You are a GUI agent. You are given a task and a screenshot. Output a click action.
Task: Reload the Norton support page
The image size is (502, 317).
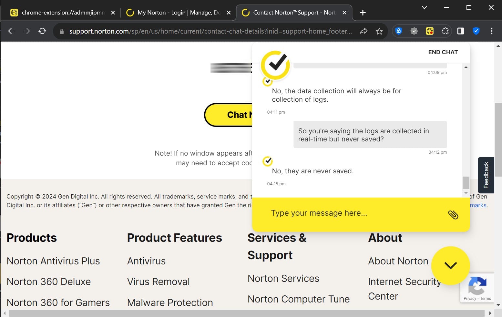coord(42,31)
